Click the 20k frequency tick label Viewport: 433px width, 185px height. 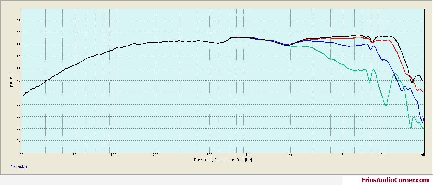pyautogui.click(x=423, y=155)
